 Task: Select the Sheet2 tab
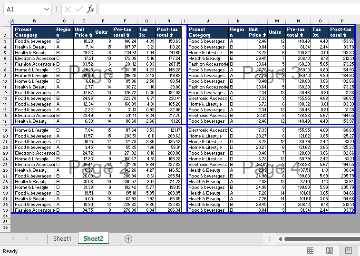click(93, 238)
